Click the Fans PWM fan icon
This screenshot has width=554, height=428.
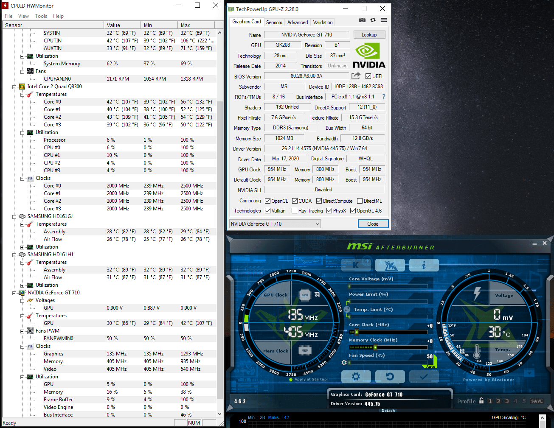(30, 331)
